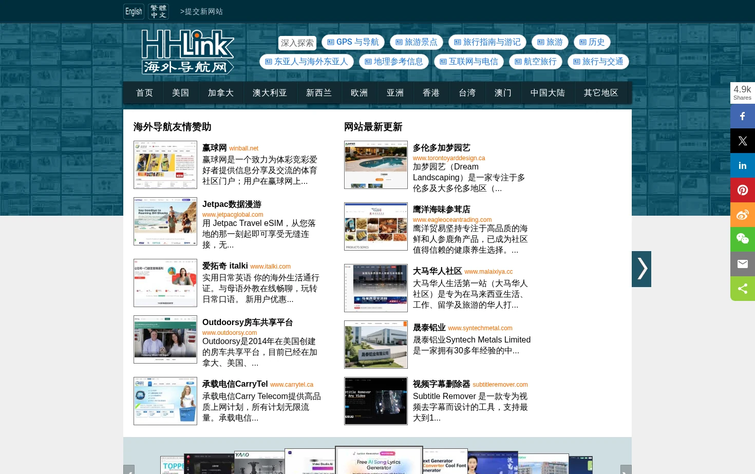
Task: Open 晟泰铝业 title link
Action: [x=429, y=328]
